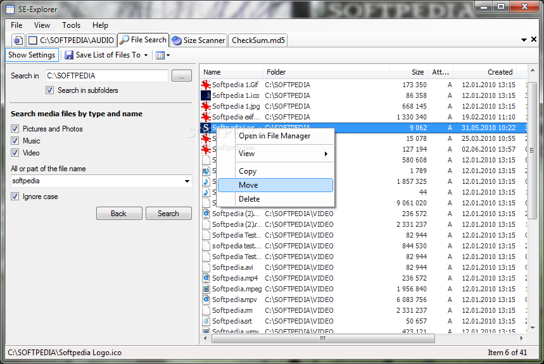Click the icon of Softpedia.rm

(x=206, y=310)
